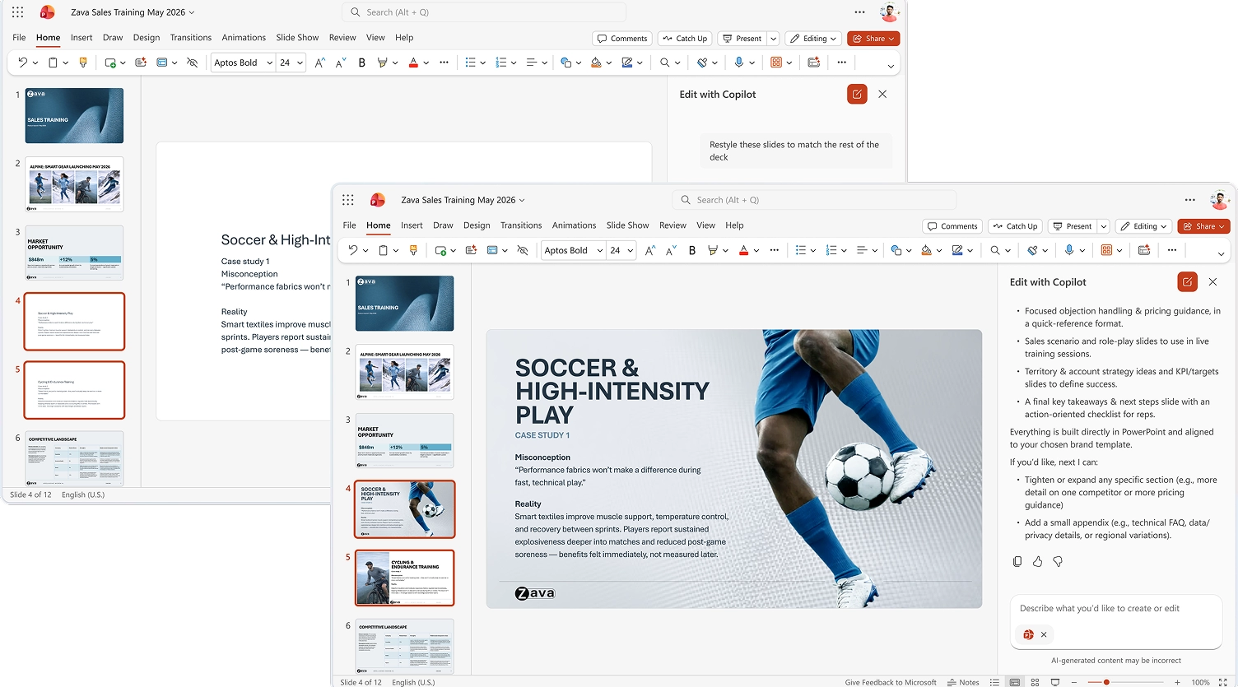Click the Copilot icon in the Copilot pane
This screenshot has width=1238, height=687.
coord(1187,281)
